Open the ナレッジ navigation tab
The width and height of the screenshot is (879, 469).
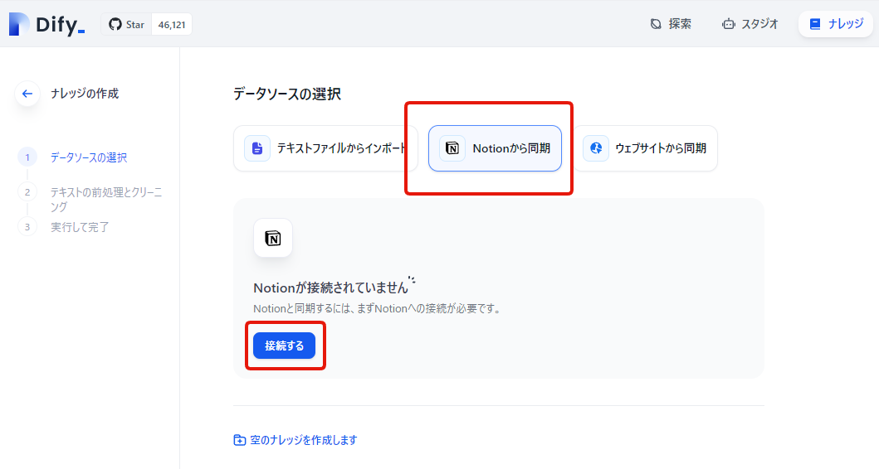click(836, 24)
